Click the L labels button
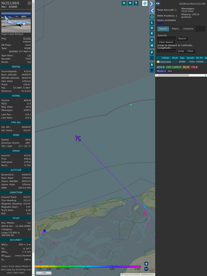Image resolution: width=207 pixels, height=276 pixels. point(152,23)
